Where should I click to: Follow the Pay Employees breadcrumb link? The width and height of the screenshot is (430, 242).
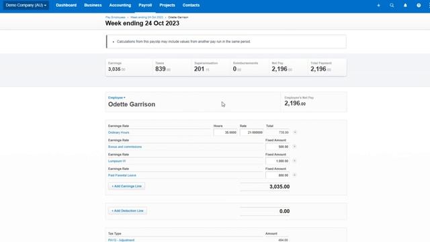click(x=115, y=17)
